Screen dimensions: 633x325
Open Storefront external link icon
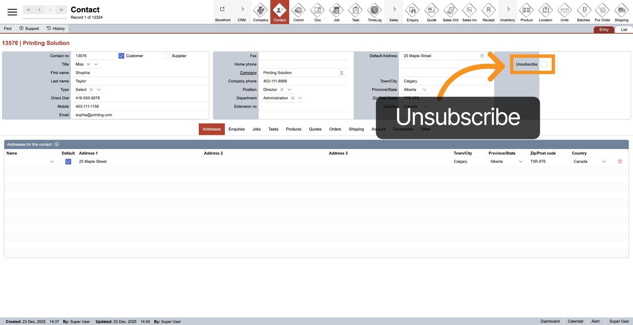point(223,9)
